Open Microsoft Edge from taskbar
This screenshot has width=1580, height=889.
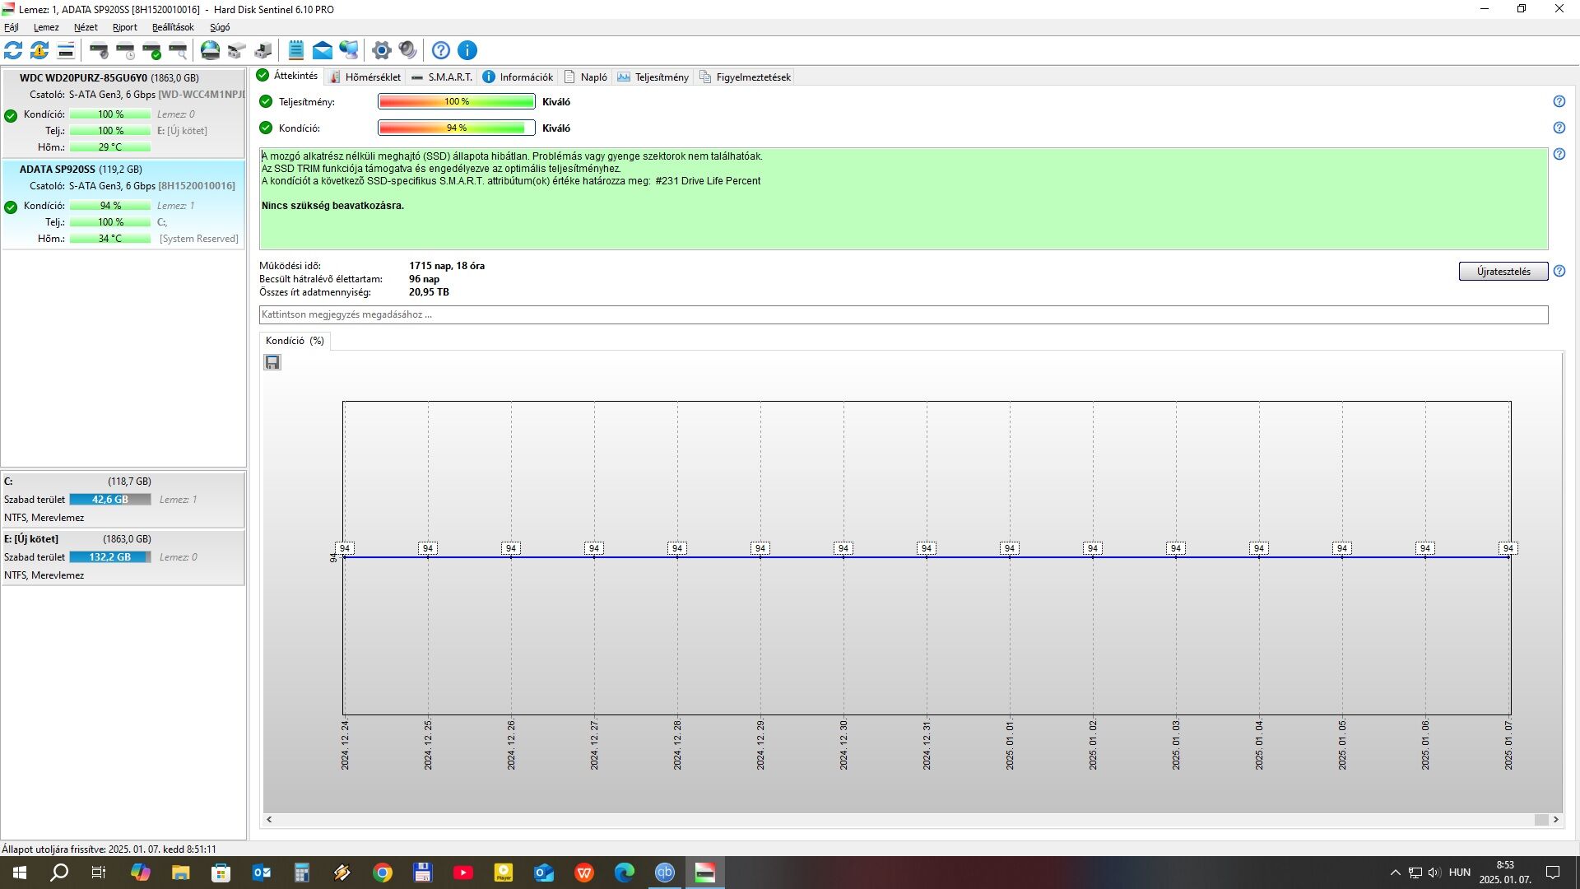pos(625,873)
